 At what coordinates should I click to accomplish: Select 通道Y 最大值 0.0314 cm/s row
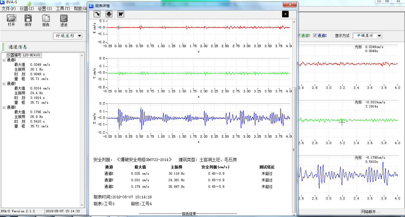click(x=32, y=88)
